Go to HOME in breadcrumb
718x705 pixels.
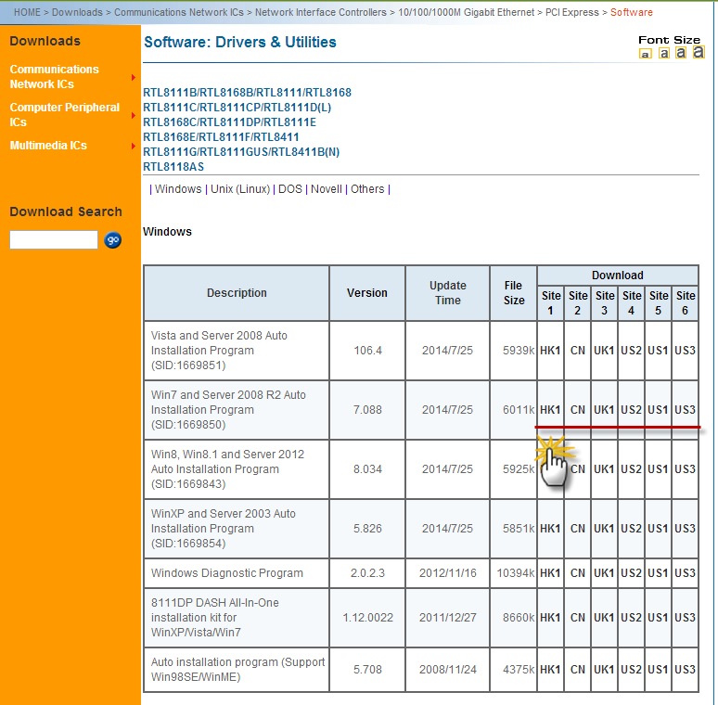pyautogui.click(x=27, y=12)
